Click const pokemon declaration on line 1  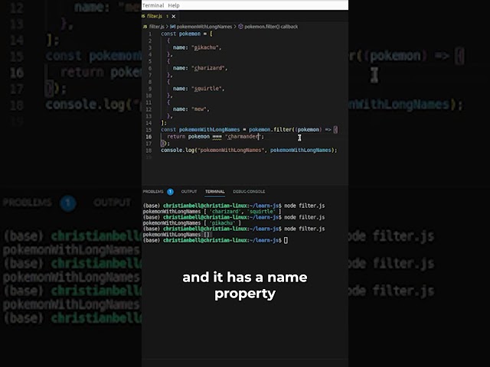[181, 34]
